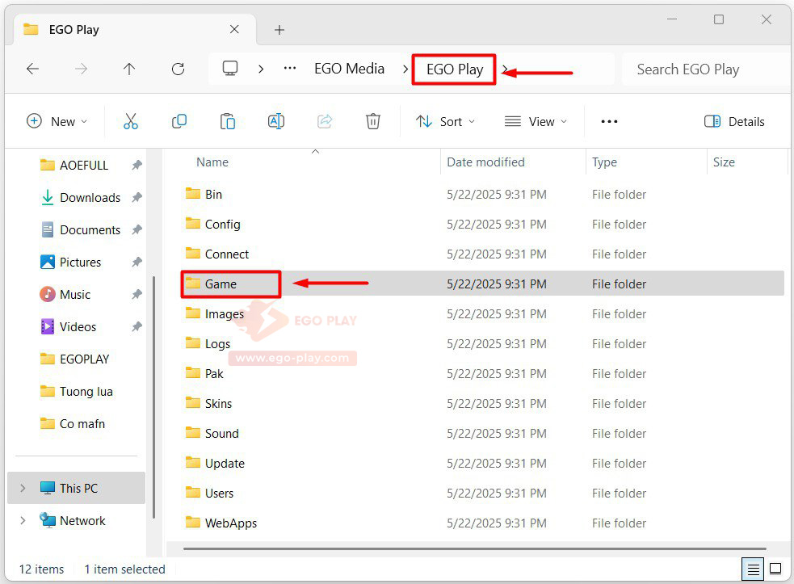794x584 pixels.
Task: Show hidden breadcrumb path with ellipsis
Action: (290, 69)
